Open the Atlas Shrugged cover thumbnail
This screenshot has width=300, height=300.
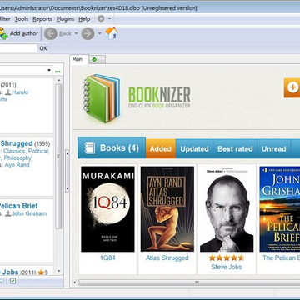click(x=167, y=209)
